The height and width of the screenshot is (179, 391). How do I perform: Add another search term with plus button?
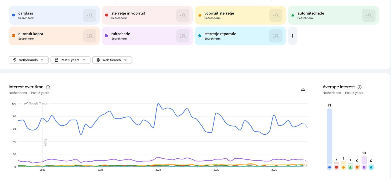(x=292, y=36)
